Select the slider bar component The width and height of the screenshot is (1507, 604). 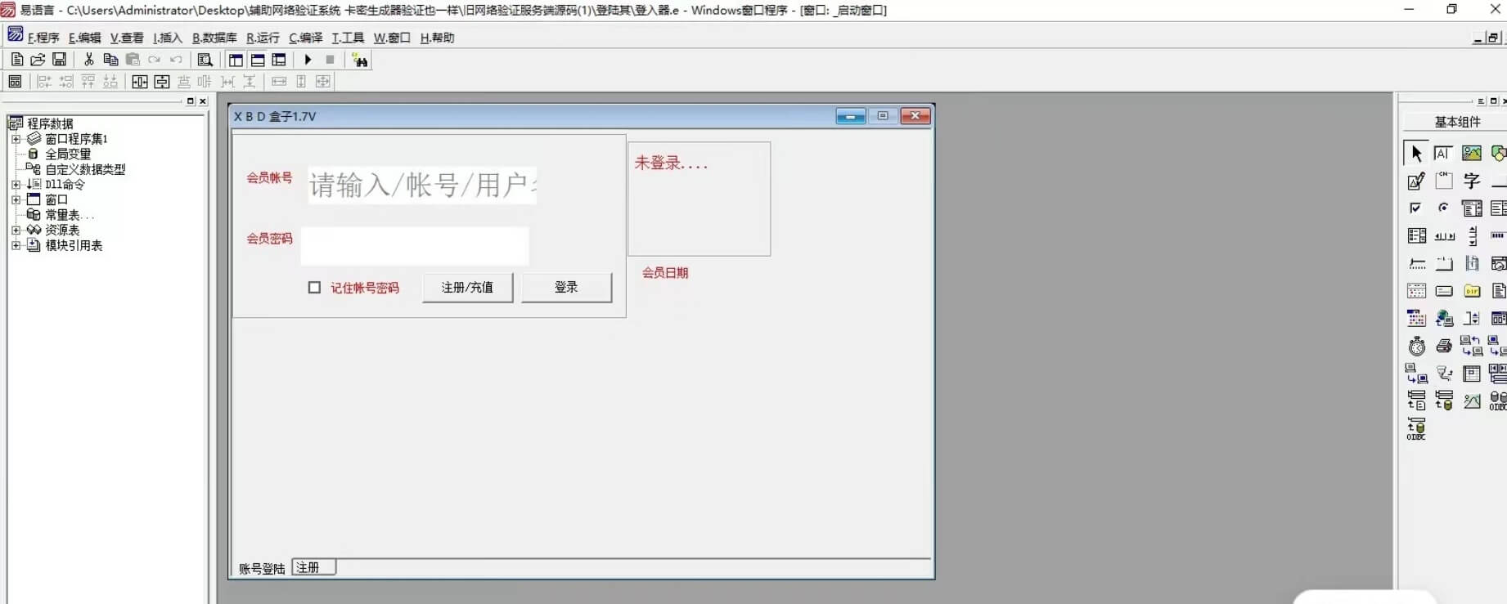click(x=1417, y=263)
